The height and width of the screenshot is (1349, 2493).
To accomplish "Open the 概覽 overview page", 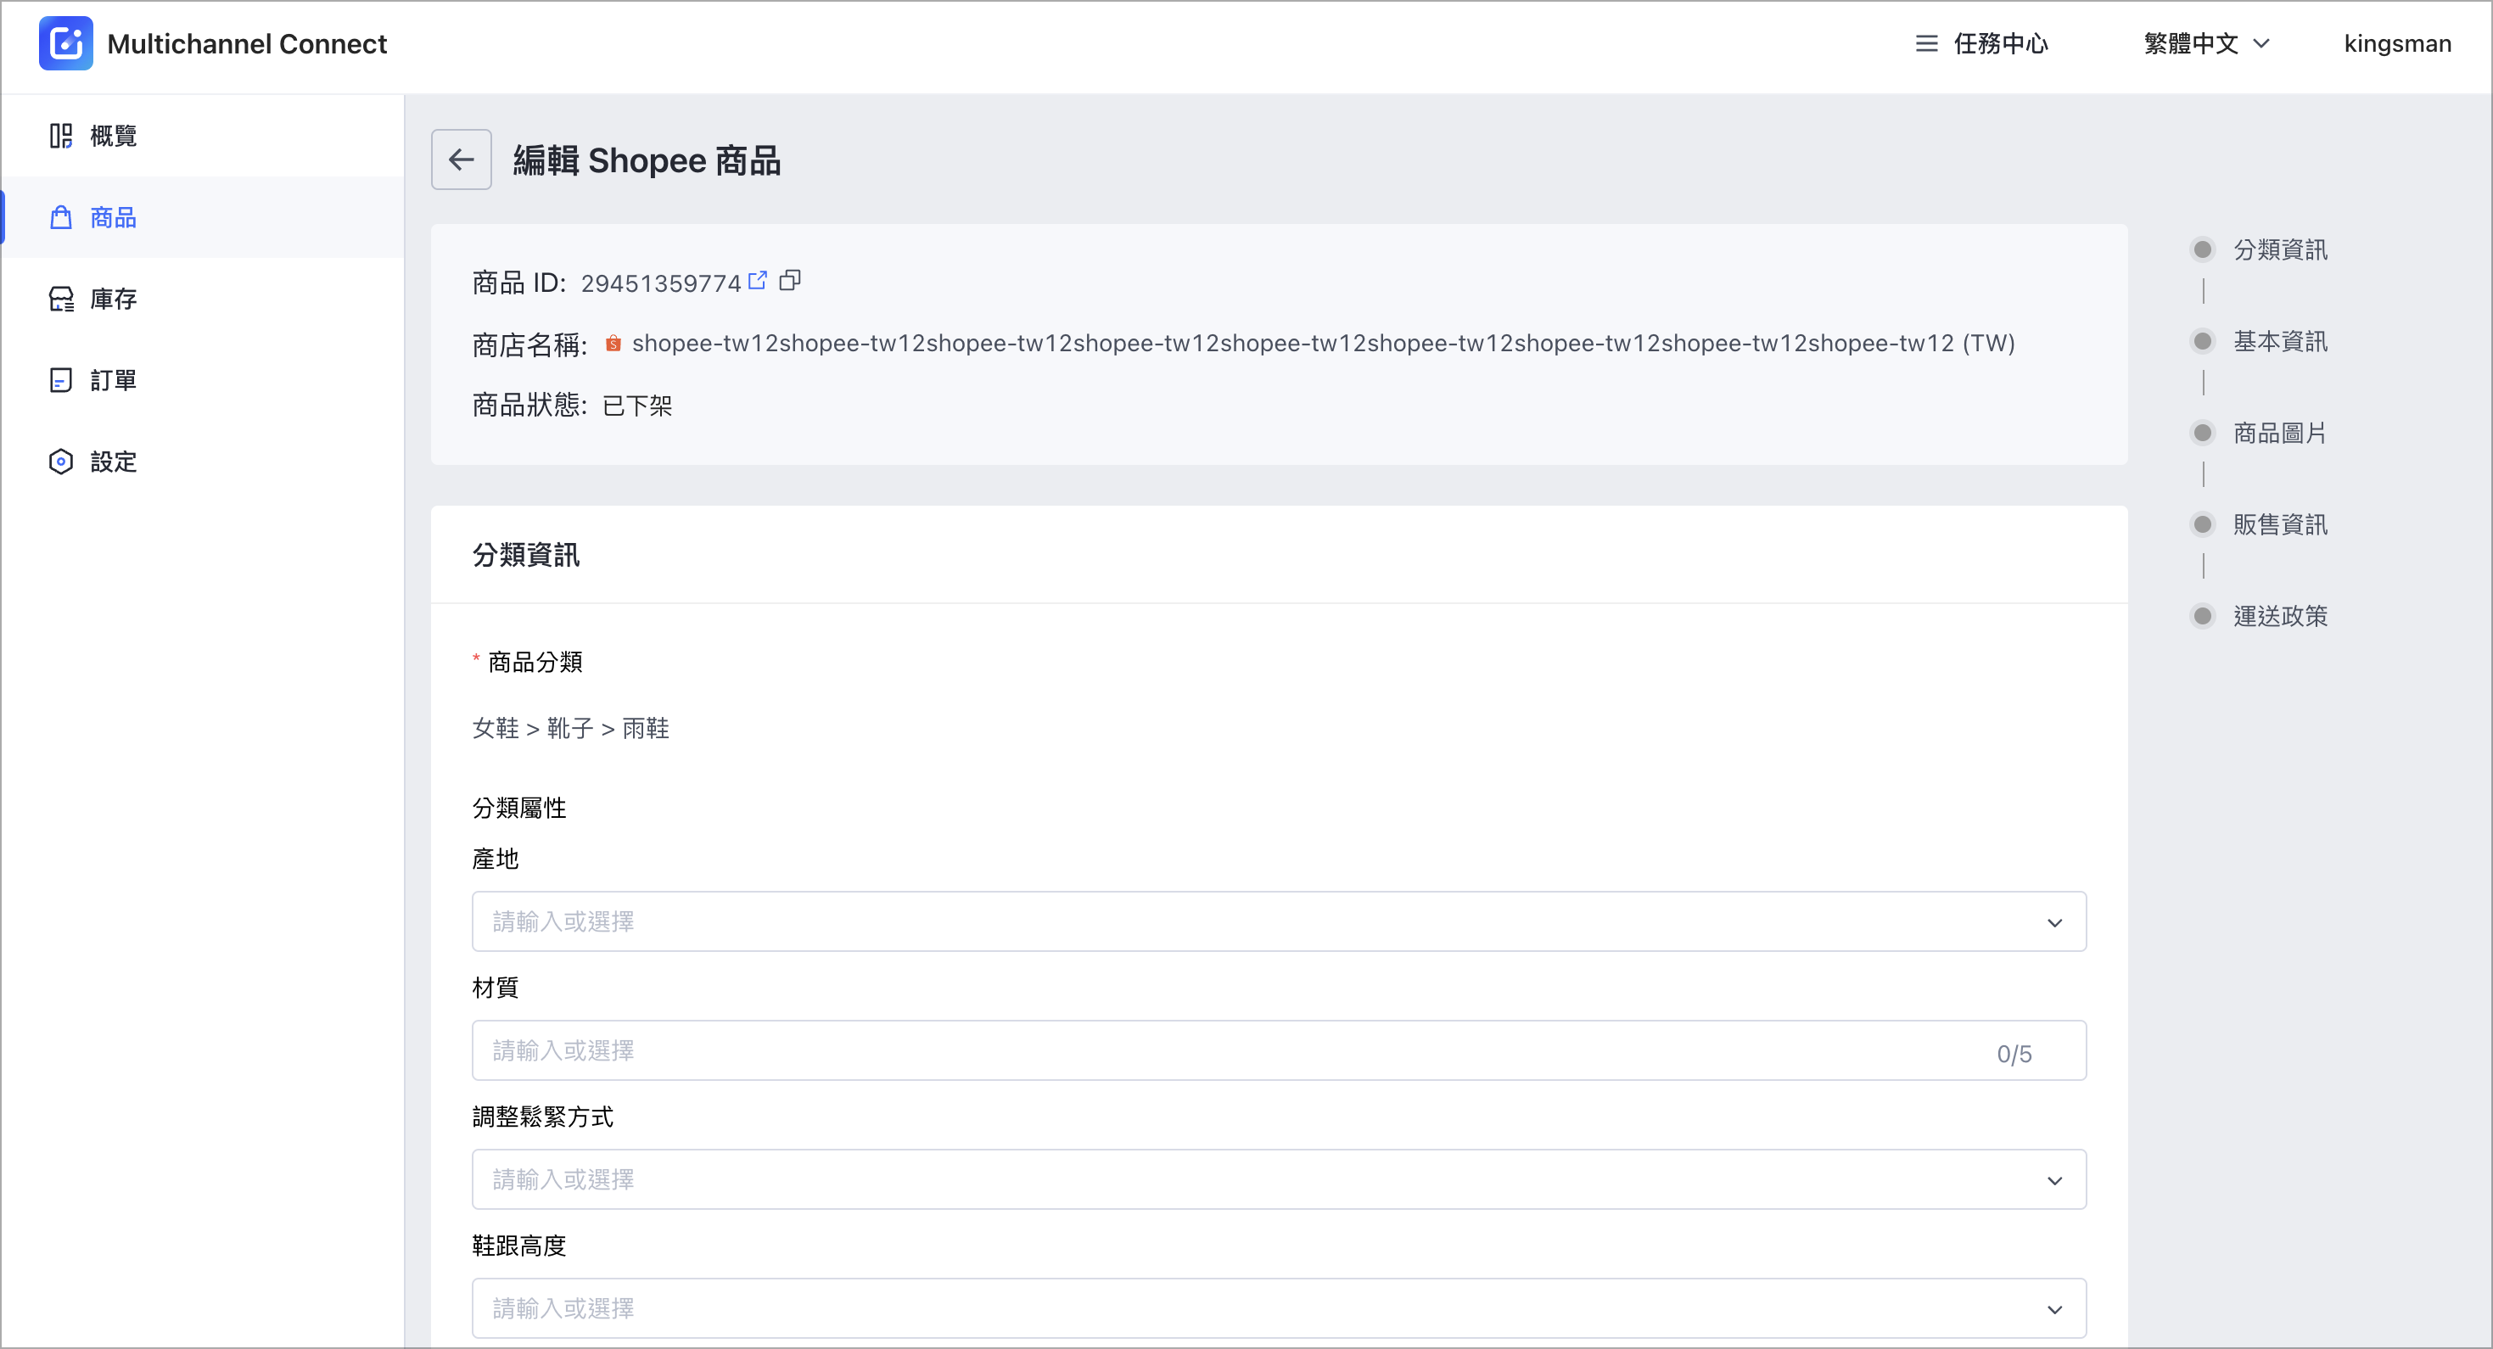I will pos(202,136).
